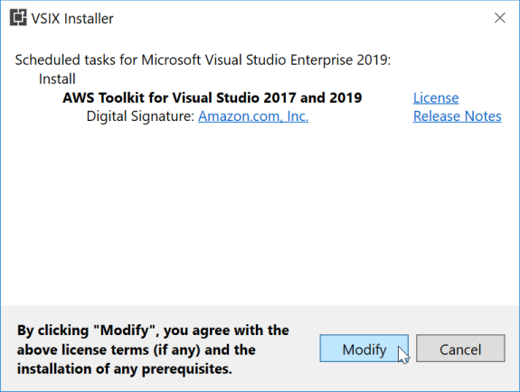Click the Scheduled tasks heading text
The height and width of the screenshot is (392, 520).
click(x=203, y=60)
